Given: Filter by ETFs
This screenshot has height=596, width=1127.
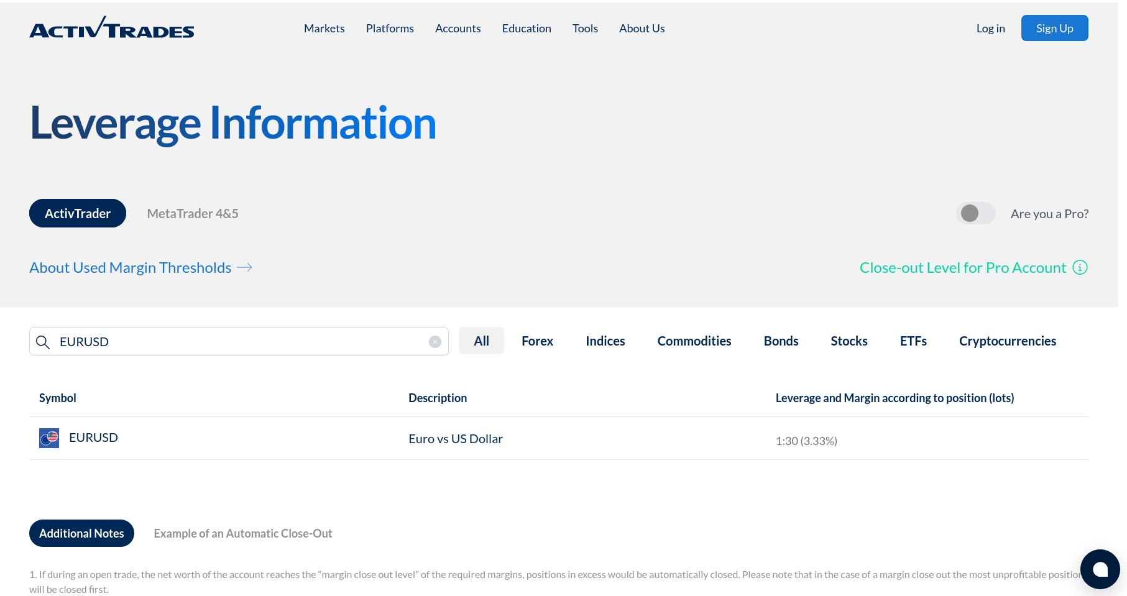Looking at the screenshot, I should [x=913, y=341].
